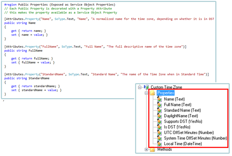232x156 pixels.
Task: Select the UTC OffSet Minutes (Number) property
Action: (x=189, y=133)
